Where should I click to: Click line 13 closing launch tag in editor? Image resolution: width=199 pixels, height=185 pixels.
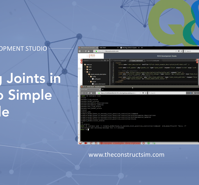(119, 82)
